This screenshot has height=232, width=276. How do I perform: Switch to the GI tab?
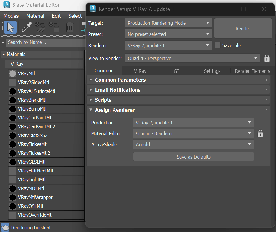(x=176, y=71)
